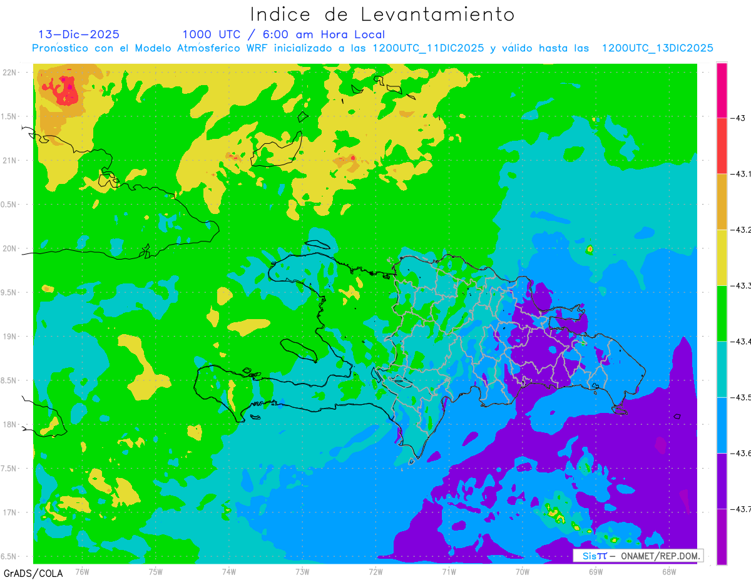The image size is (751, 580).
Task: Click the '17N' latitude label
Action: [x=11, y=512]
